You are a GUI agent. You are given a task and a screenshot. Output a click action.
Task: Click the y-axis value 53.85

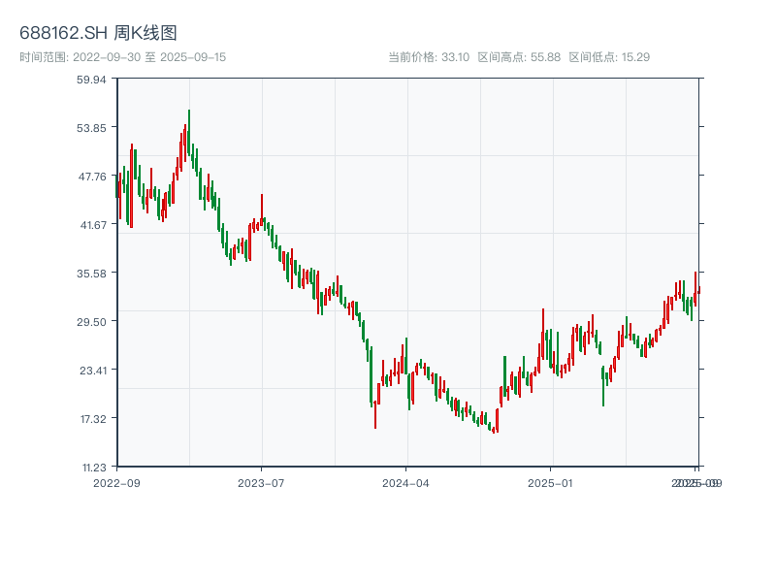tap(91, 128)
